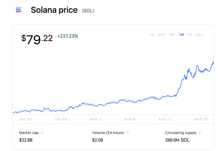Click the Solana logo icon

point(19,10)
